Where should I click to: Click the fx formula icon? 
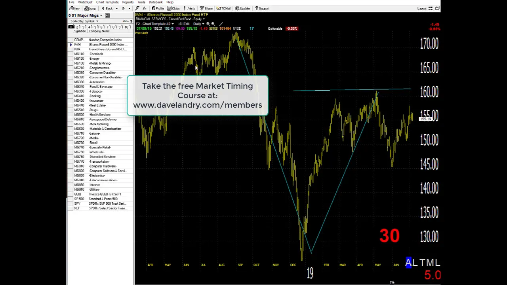pos(144,8)
